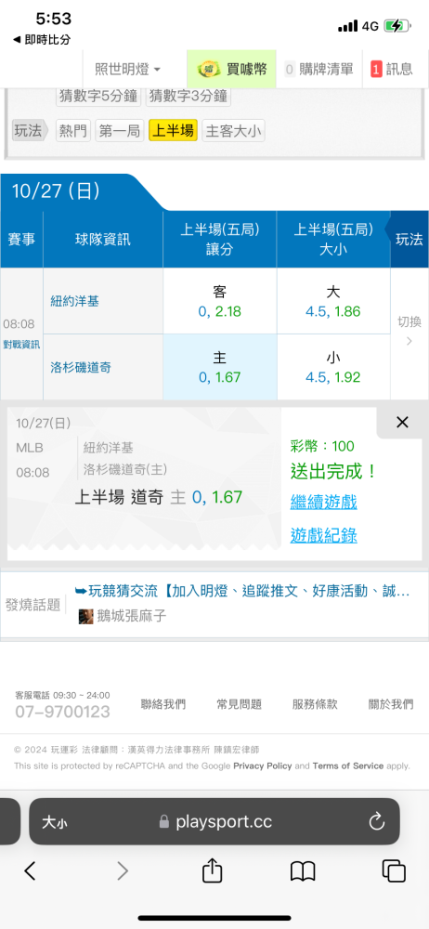The height and width of the screenshot is (929, 429).
Task: Open 洛杉磯道奇 team link
Action: (81, 367)
